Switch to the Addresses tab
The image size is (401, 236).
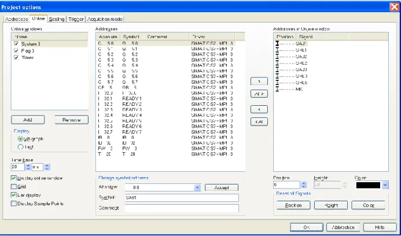(x=17, y=19)
